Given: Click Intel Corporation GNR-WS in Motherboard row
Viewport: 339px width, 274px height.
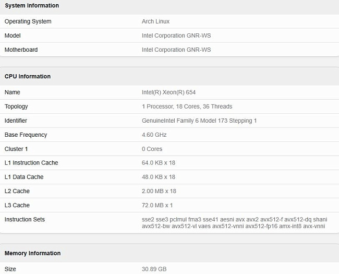Looking at the screenshot, I should (176, 50).
